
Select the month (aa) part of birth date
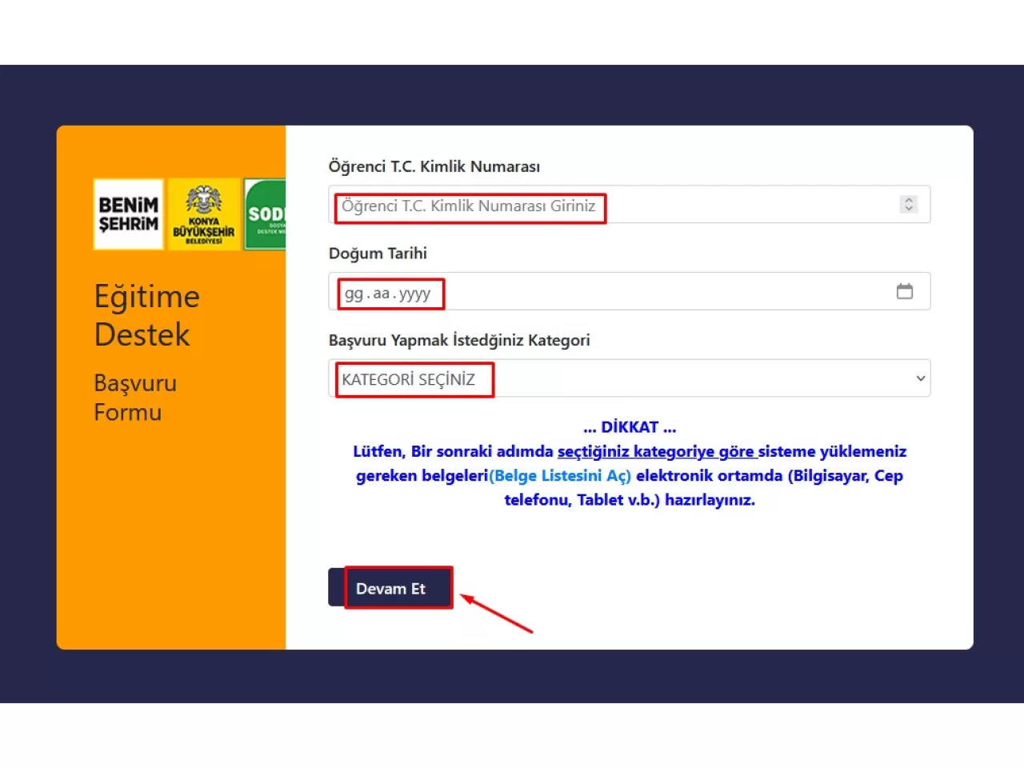(x=382, y=294)
